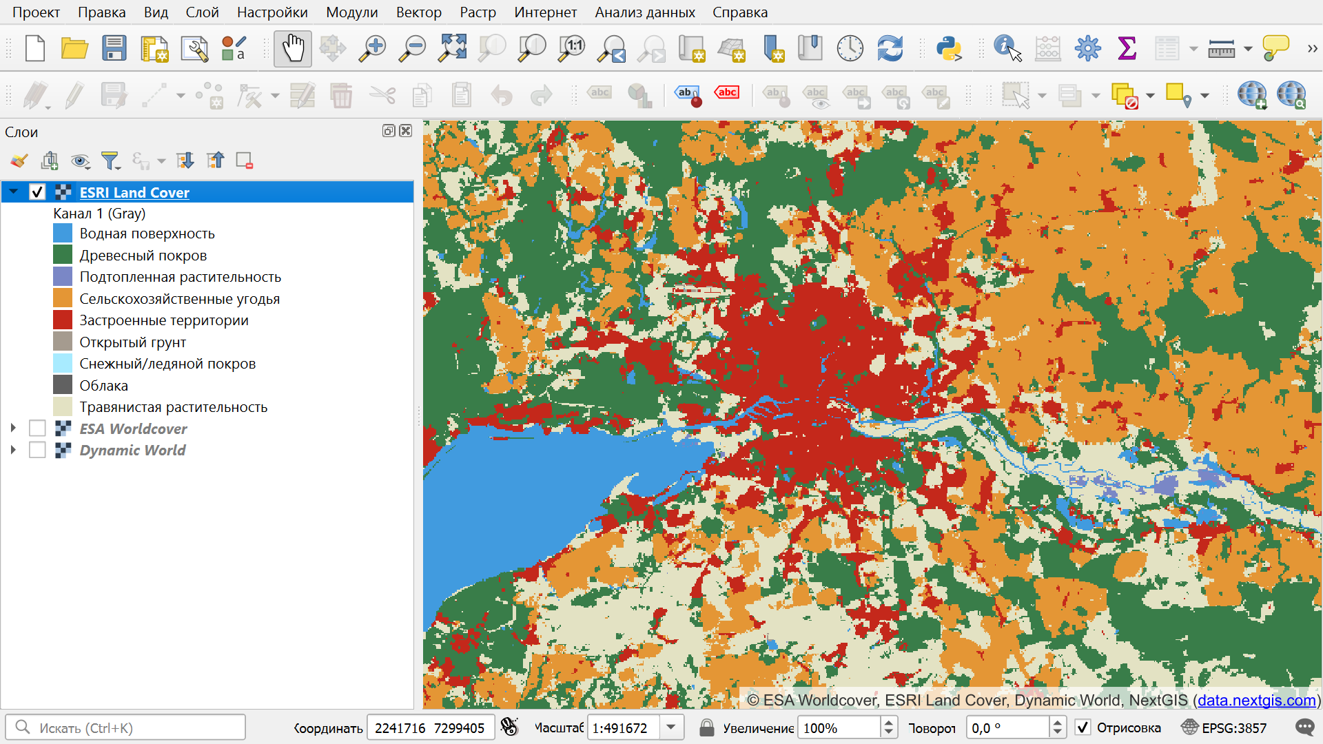Click the Застроенные территории red swatch
The image size is (1323, 744).
point(63,320)
